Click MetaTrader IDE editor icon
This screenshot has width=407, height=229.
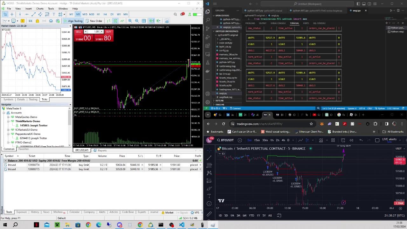pos(30,21)
